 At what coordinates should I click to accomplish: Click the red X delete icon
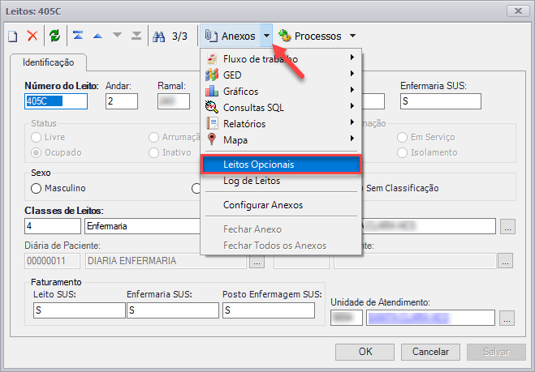(32, 36)
